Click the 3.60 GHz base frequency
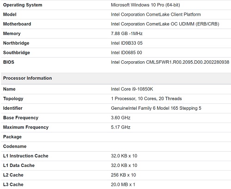Image resolution: width=231 pixels, height=189 pixels. click(x=121, y=118)
